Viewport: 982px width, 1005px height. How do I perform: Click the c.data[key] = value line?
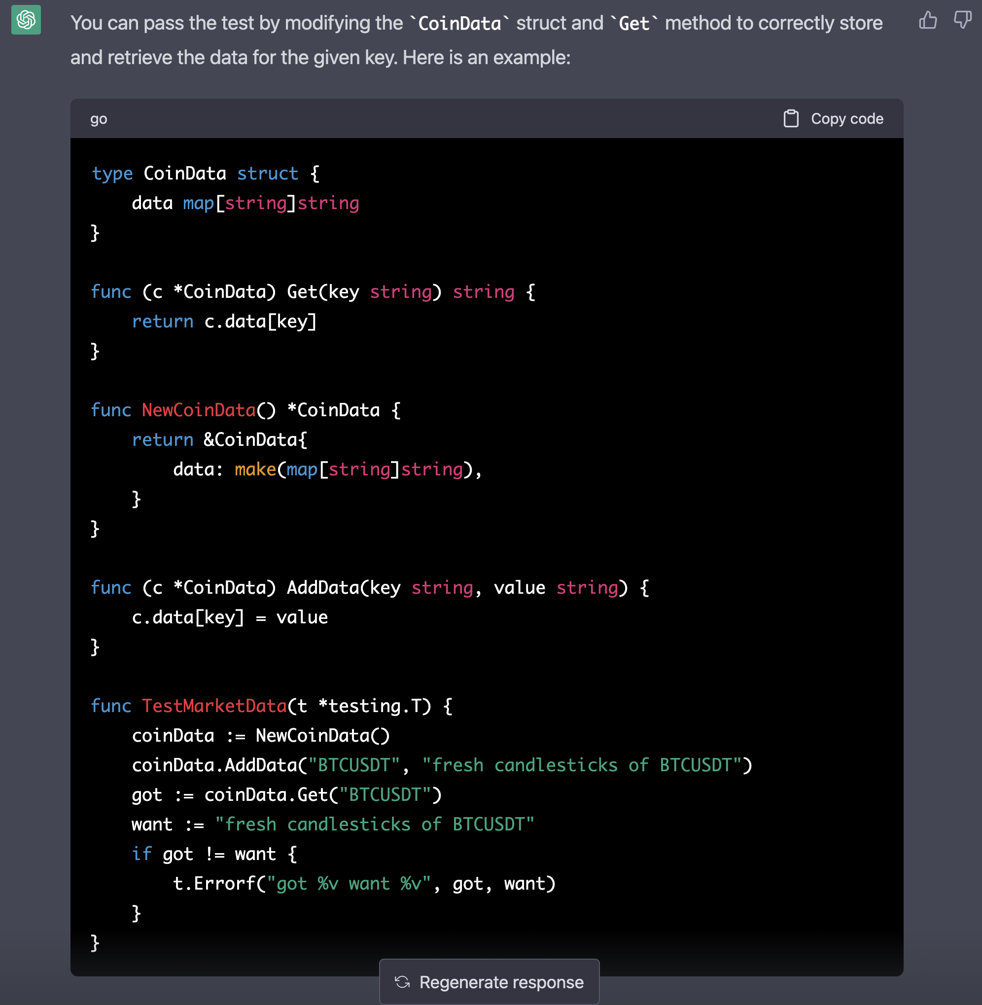pos(230,617)
